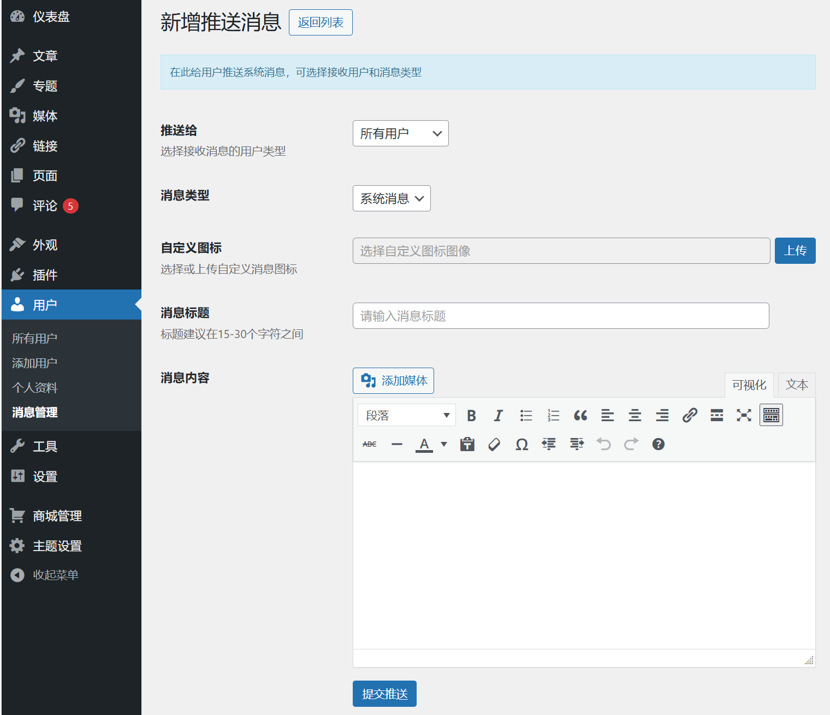This screenshot has height=715, width=830.
Task: Open special character (Omega) picker
Action: click(522, 444)
